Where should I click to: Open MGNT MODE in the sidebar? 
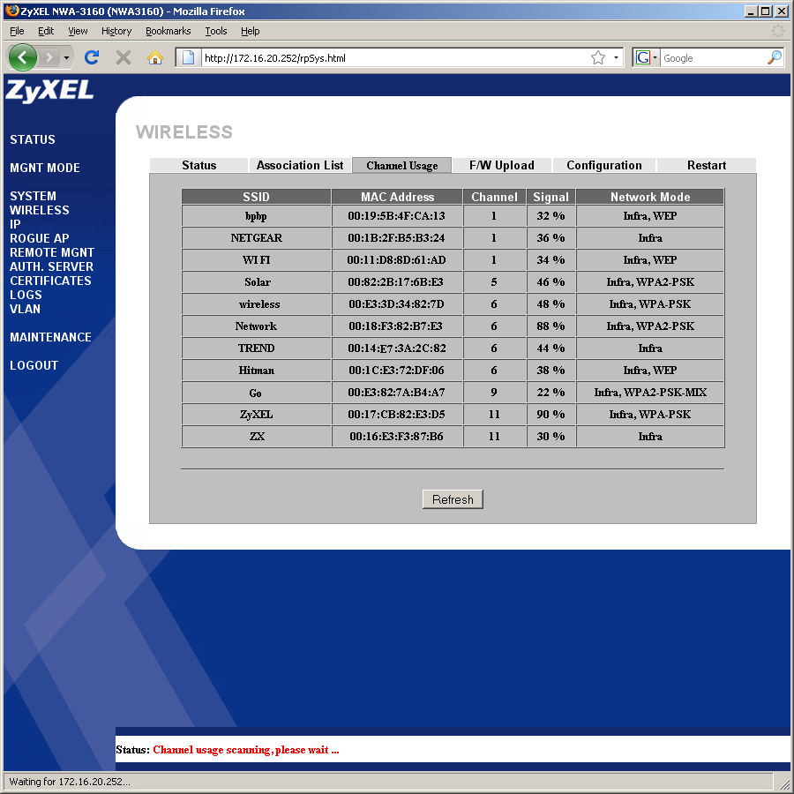[45, 168]
